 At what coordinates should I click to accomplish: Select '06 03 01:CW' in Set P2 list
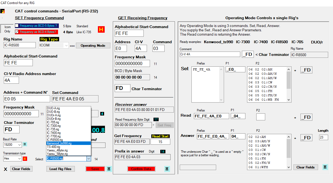(260, 82)
